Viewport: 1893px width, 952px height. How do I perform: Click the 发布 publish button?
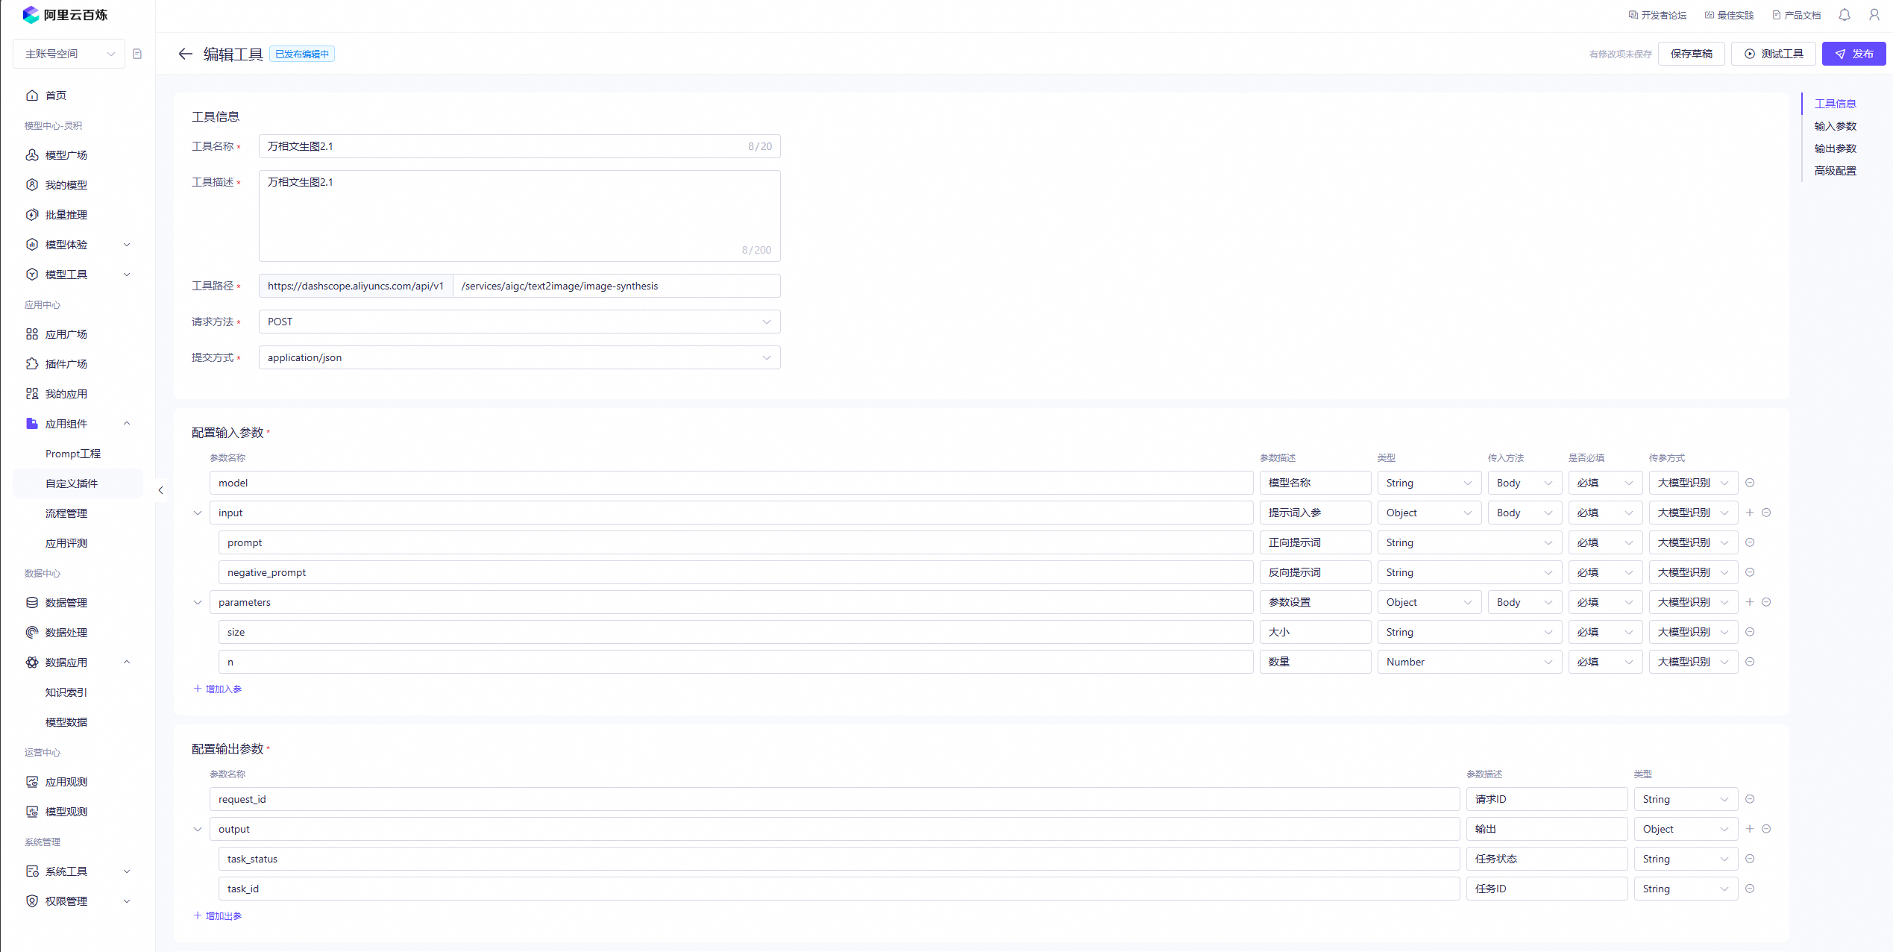[1853, 54]
